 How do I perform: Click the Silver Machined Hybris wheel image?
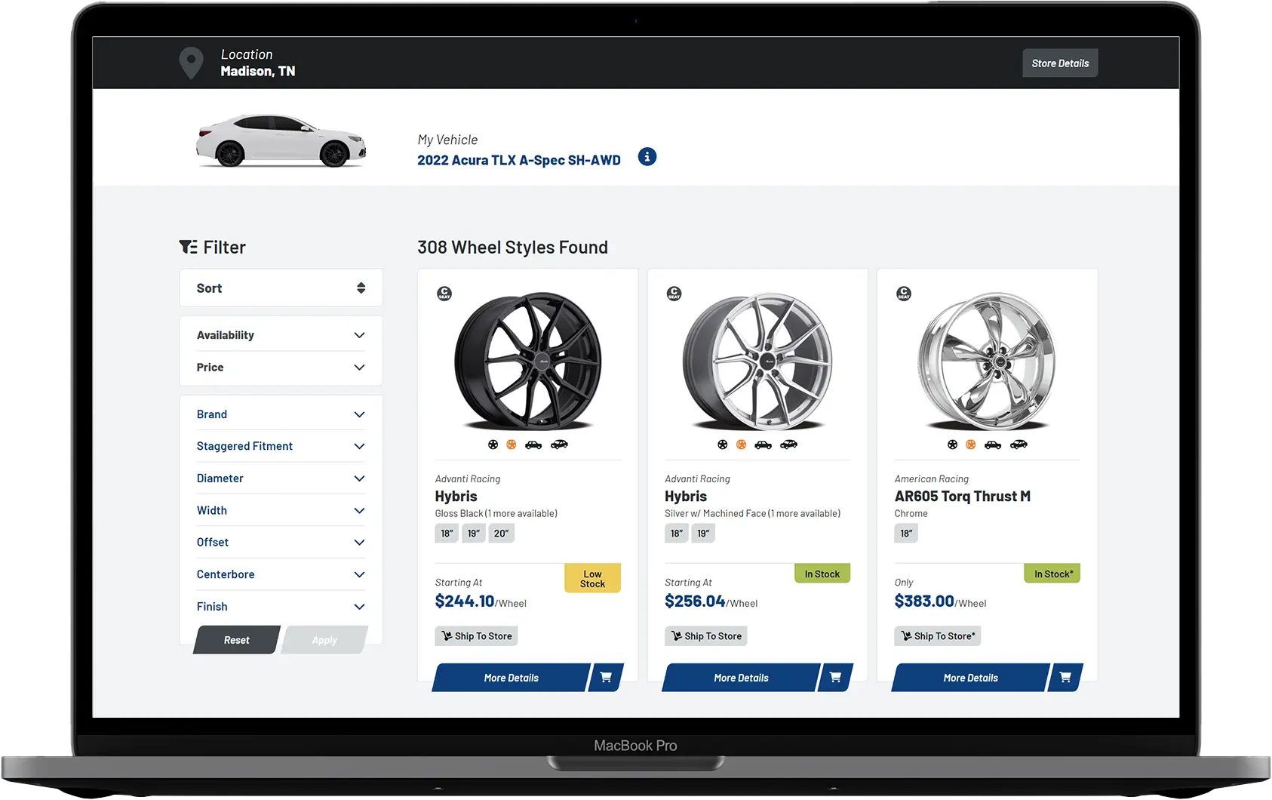coord(757,361)
